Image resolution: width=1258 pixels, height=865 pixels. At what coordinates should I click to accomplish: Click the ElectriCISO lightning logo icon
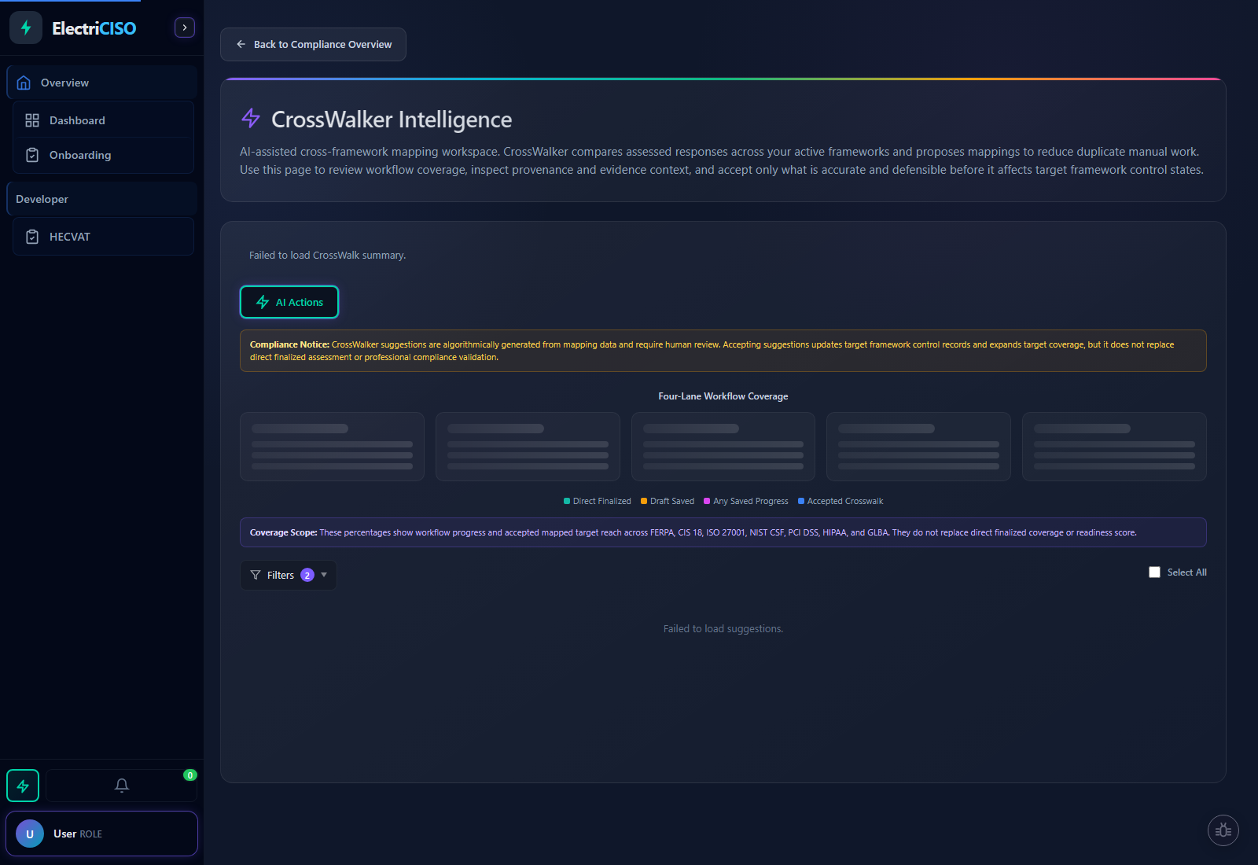26,28
